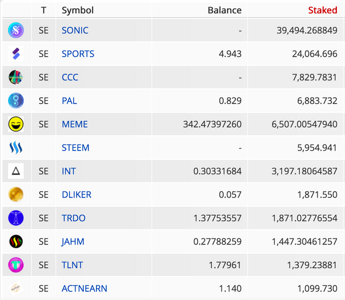Select DLIKER balance 0.057
The width and height of the screenshot is (345, 300).
pos(230,195)
